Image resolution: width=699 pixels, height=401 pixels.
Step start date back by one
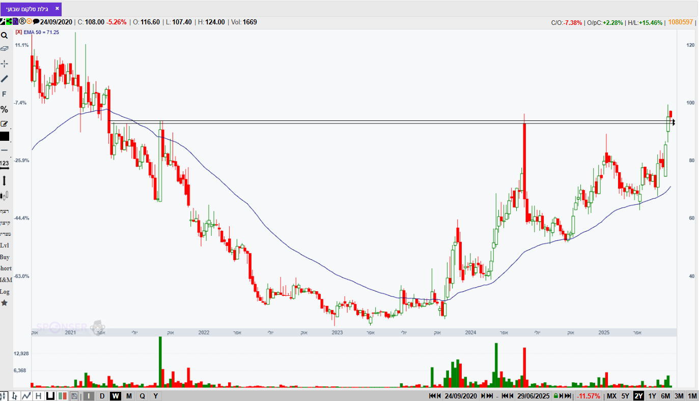click(x=439, y=396)
